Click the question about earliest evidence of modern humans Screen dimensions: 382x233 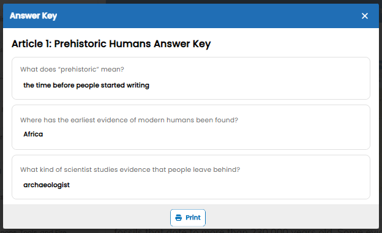pos(129,120)
